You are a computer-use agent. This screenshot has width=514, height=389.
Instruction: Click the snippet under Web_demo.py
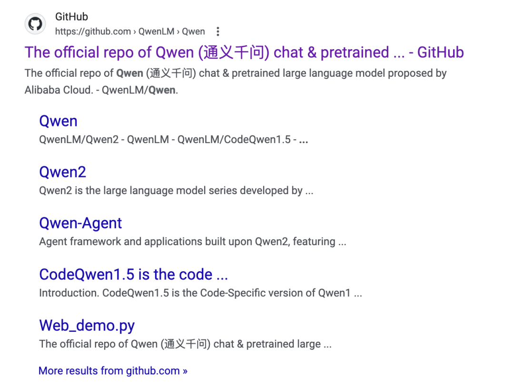coord(186,344)
